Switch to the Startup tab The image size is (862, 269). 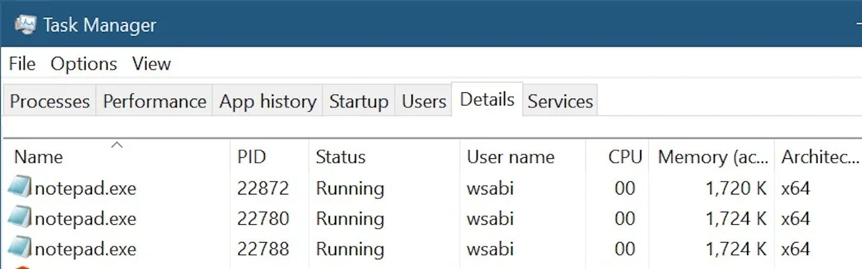pyautogui.click(x=359, y=101)
